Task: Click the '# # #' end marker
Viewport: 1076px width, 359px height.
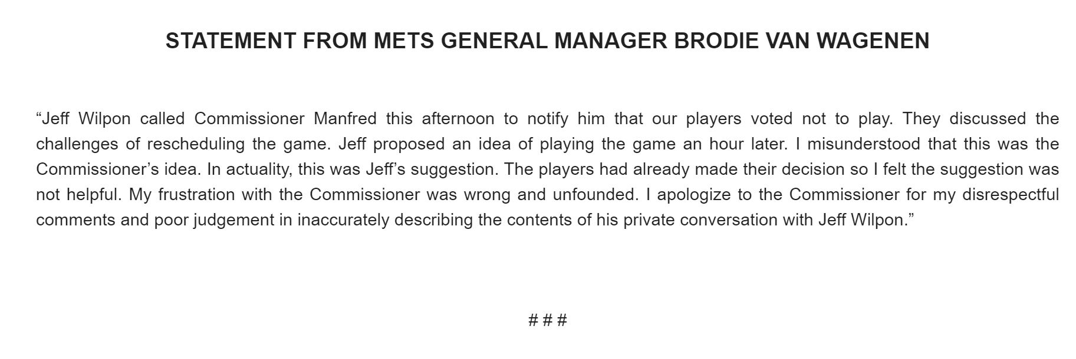Action: coord(548,321)
